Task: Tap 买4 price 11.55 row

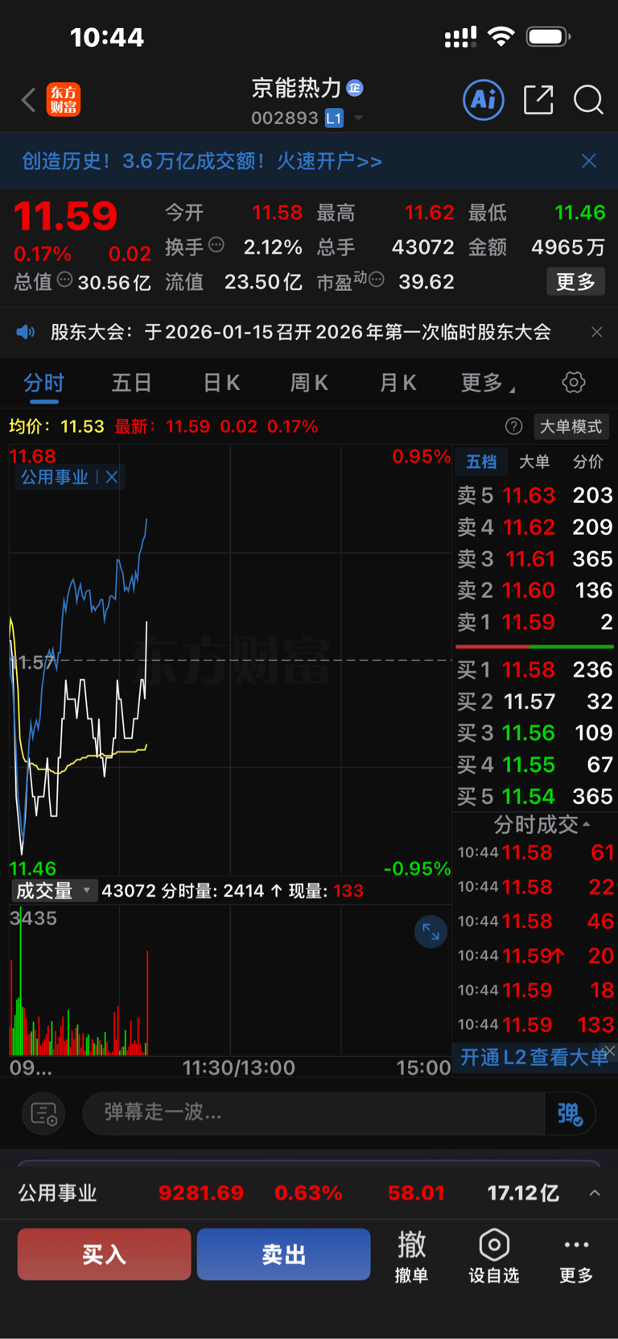Action: point(534,764)
